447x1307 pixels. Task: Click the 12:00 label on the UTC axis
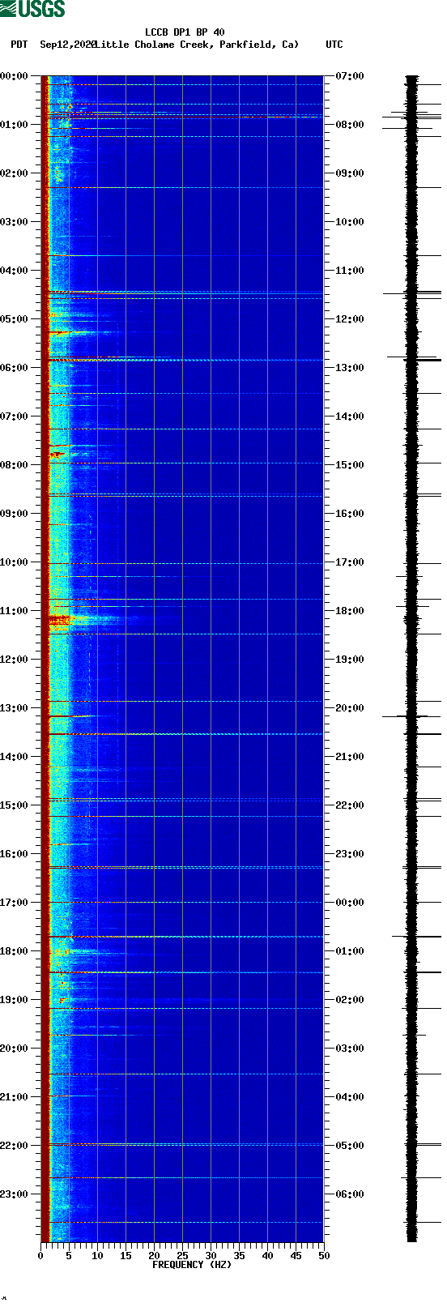click(350, 319)
